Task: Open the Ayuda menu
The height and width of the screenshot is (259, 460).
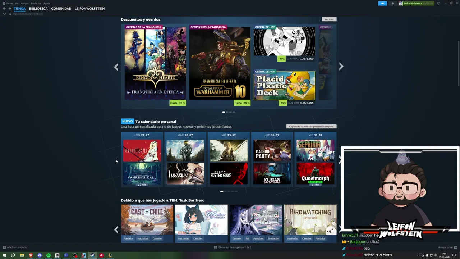Action: click(x=47, y=3)
